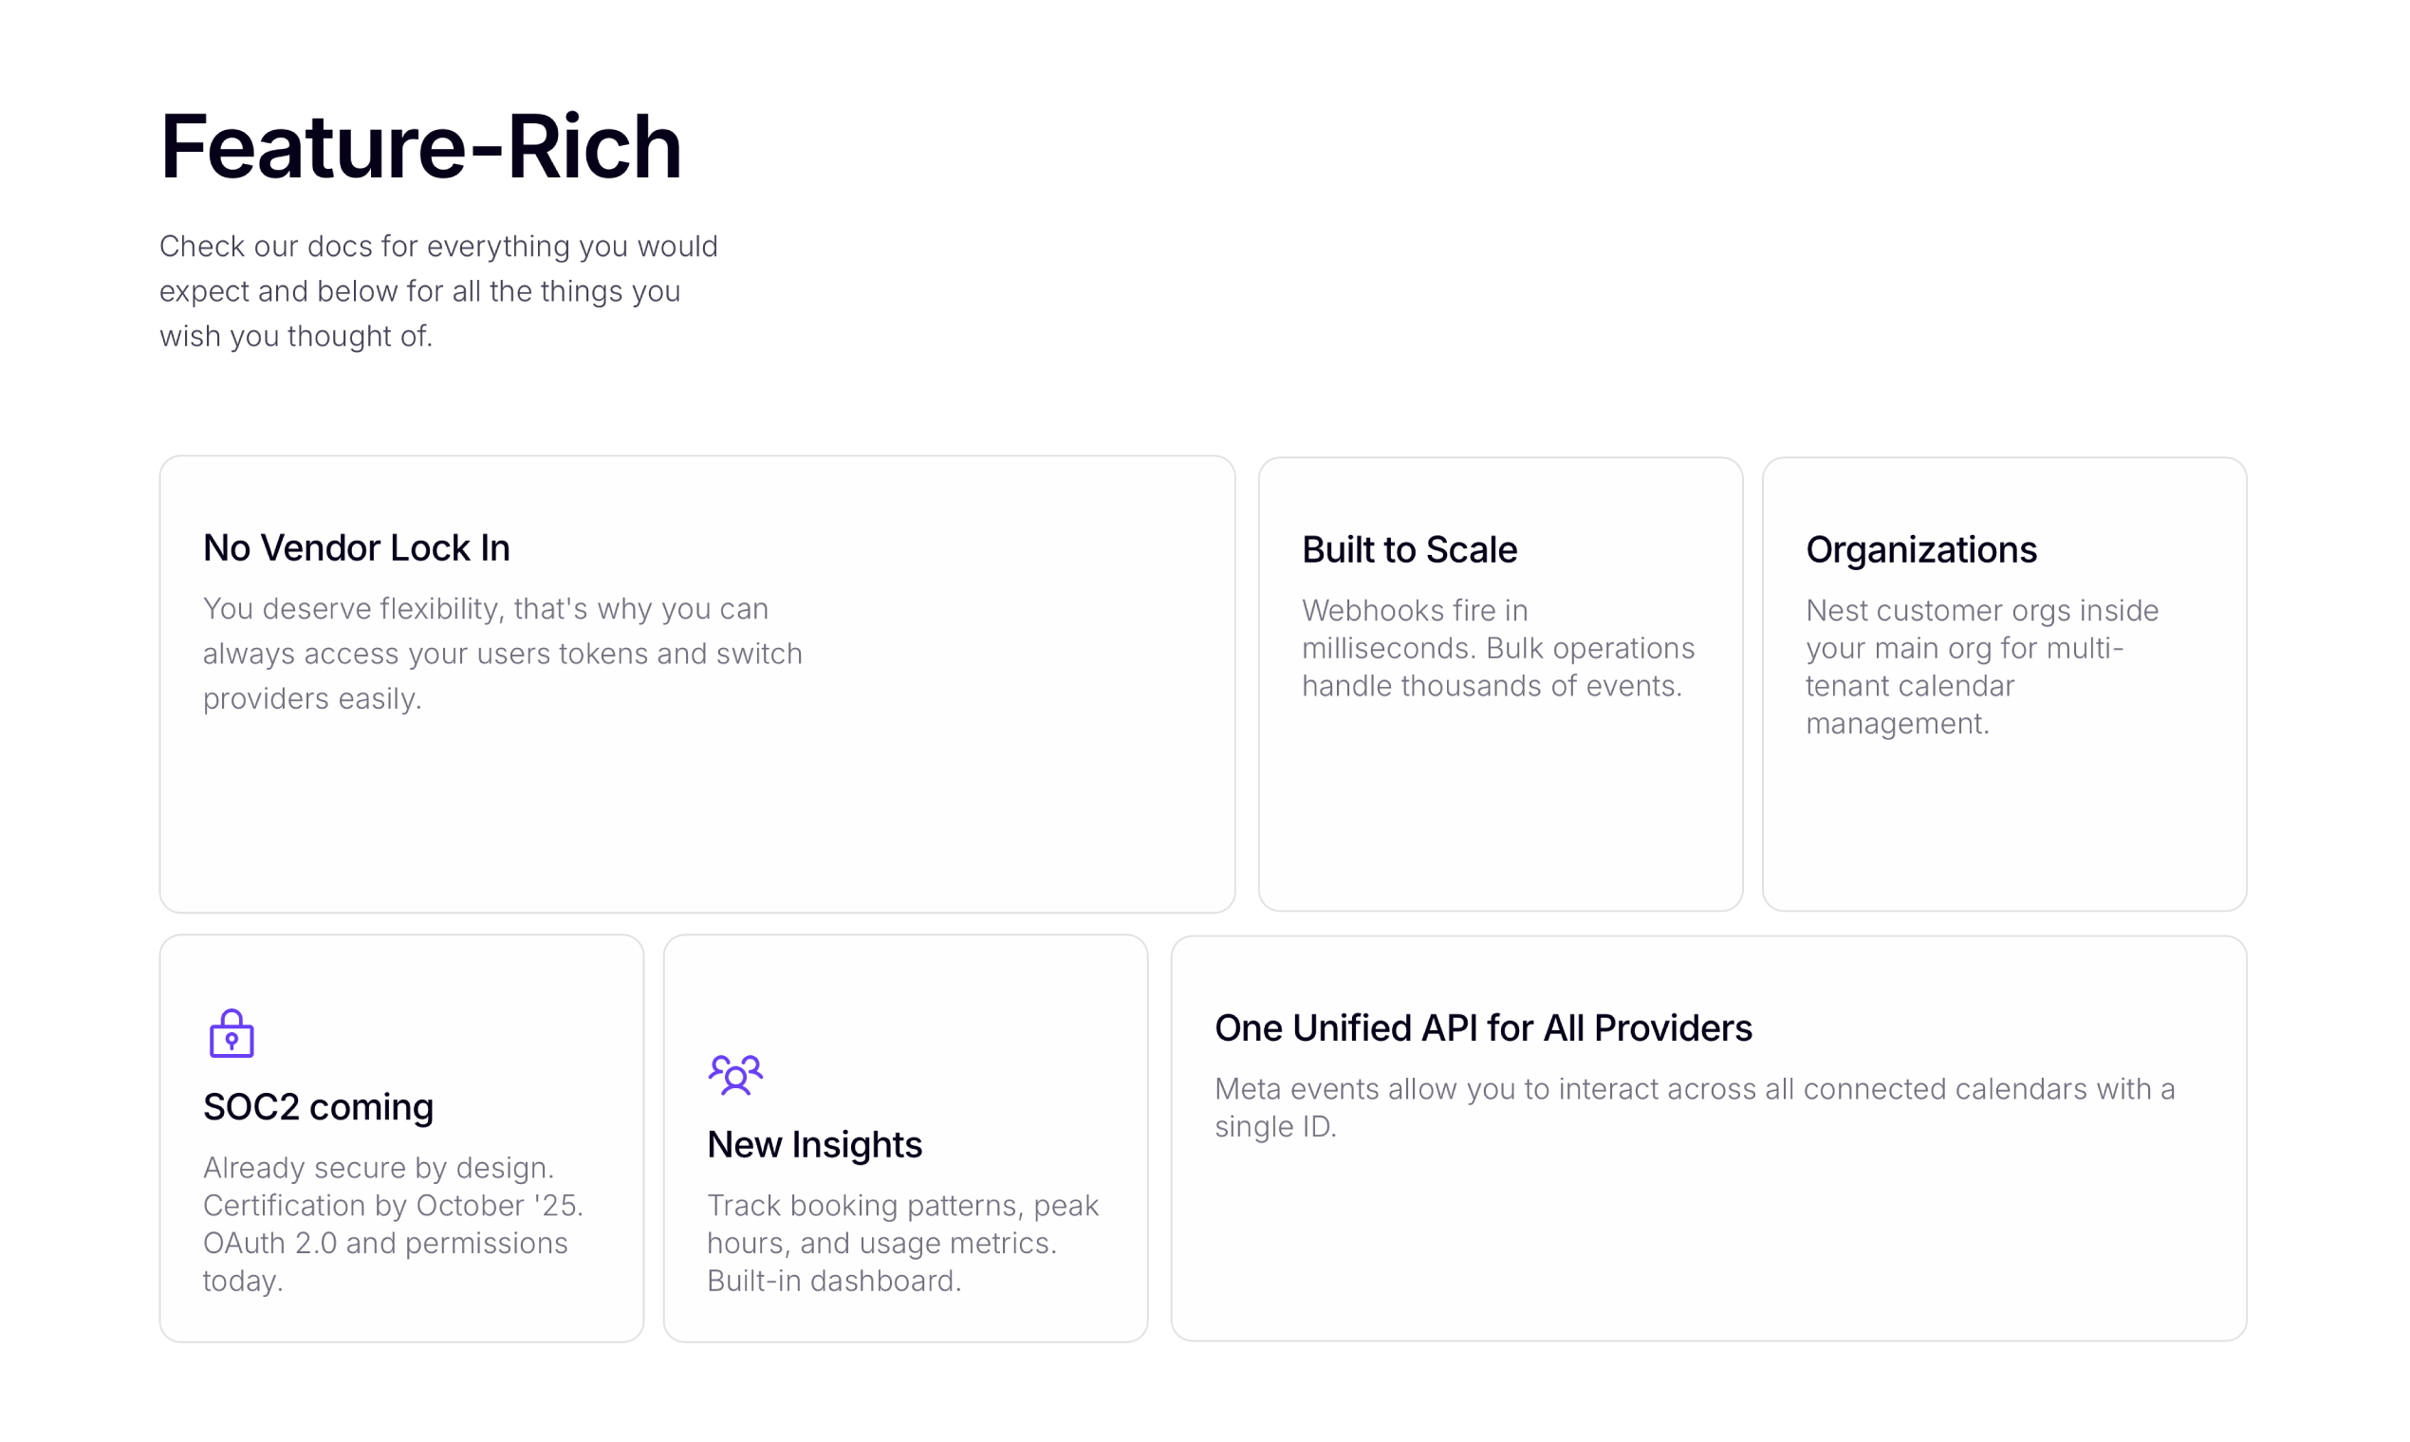Open the Organizations title
Screen dimensions: 2410x1442
tap(1921, 550)
